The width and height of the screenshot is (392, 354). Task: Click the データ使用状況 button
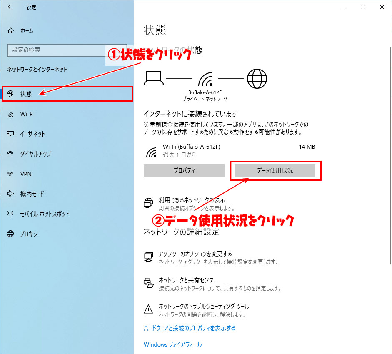[x=275, y=170]
